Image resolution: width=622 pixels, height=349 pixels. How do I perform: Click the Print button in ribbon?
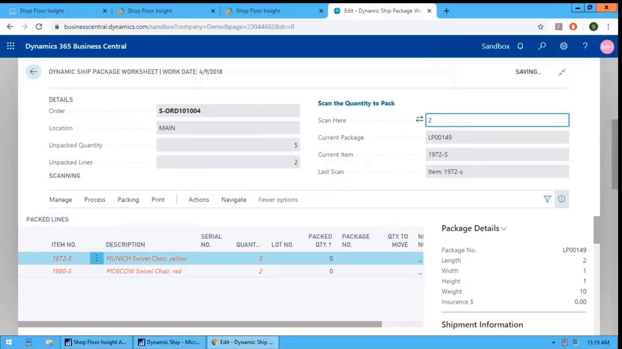coord(158,199)
